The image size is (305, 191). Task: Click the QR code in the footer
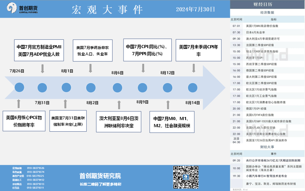(x=186, y=177)
